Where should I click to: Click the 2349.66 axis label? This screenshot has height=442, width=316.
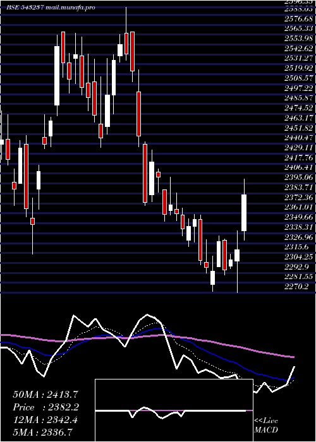pyautogui.click(x=298, y=218)
